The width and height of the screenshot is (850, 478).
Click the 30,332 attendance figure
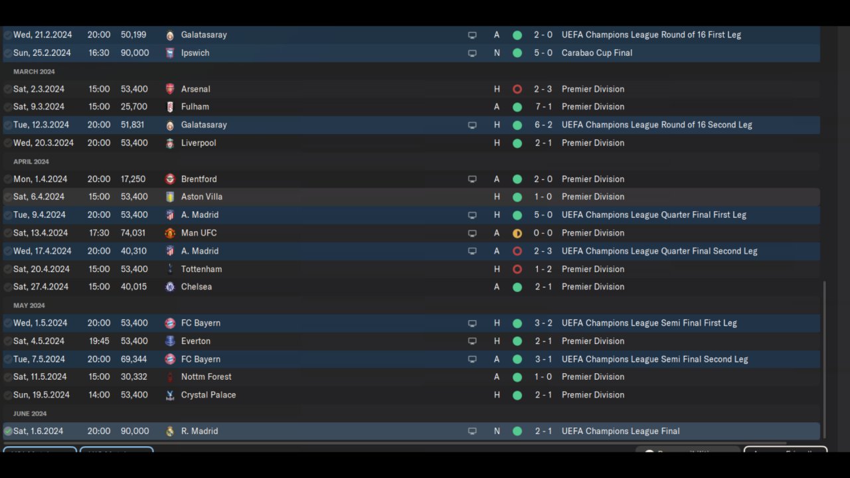(x=134, y=376)
